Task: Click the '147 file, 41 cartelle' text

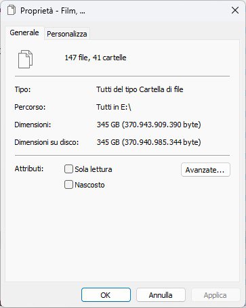Action: 96,58
